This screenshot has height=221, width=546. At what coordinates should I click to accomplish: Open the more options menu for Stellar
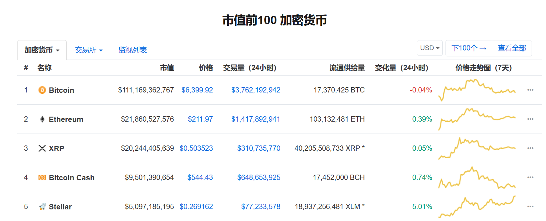click(530, 207)
